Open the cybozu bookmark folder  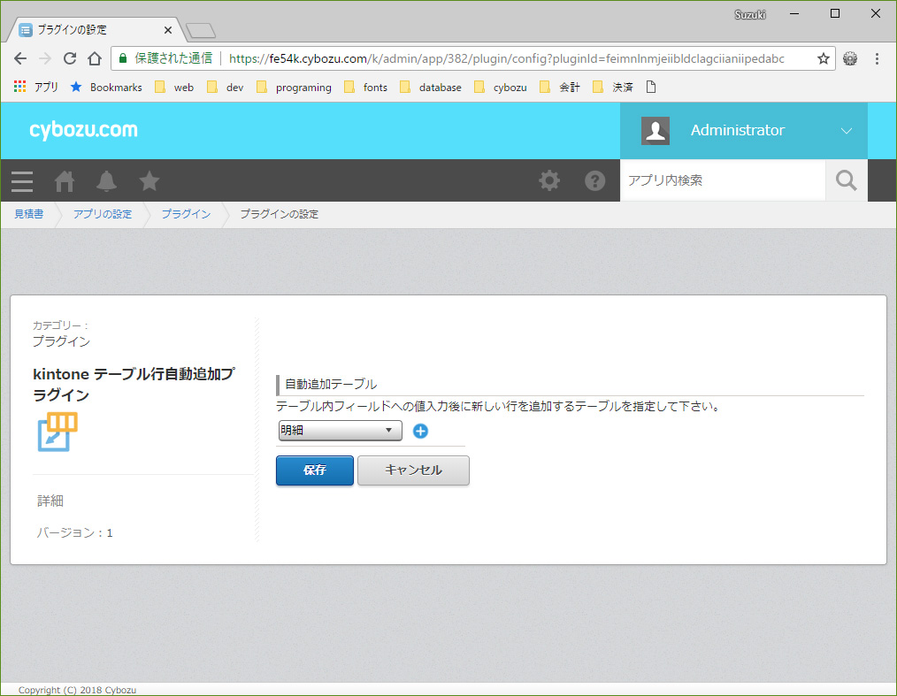coord(501,87)
